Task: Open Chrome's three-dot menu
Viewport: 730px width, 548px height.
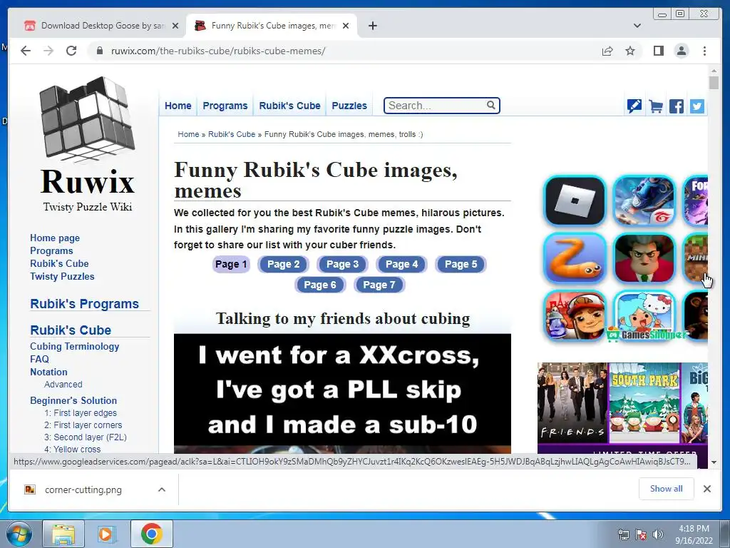Action: point(704,51)
